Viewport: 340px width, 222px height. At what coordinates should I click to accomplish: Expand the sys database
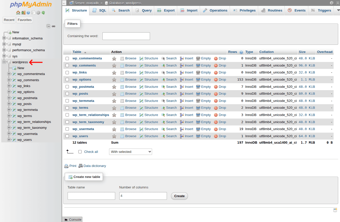pos(4,56)
